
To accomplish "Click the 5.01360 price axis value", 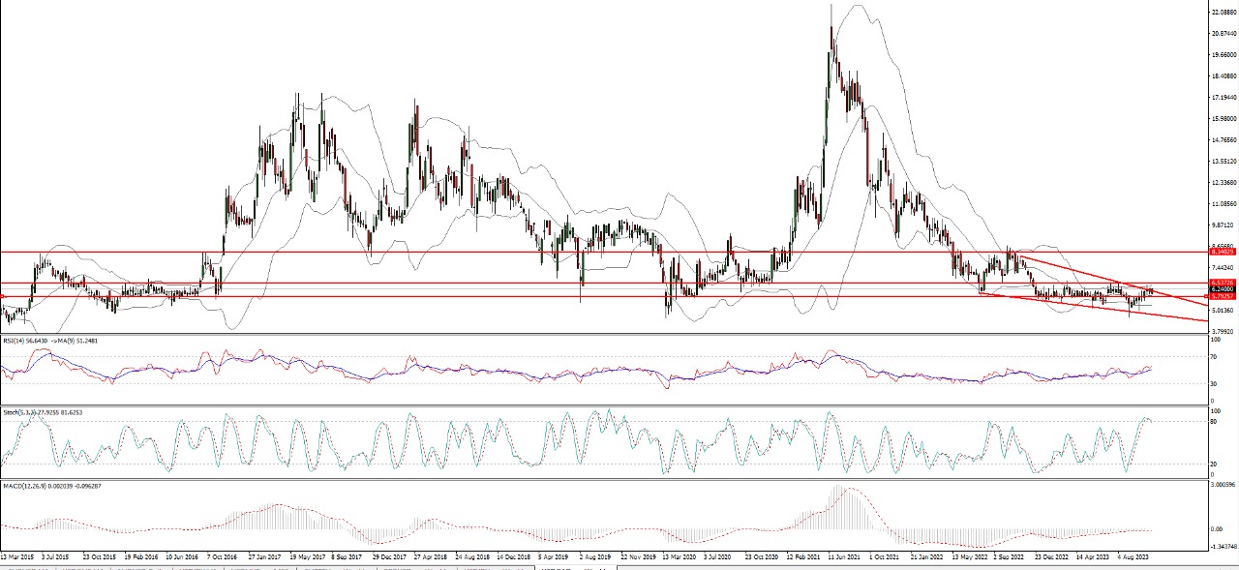I will coord(1224,310).
